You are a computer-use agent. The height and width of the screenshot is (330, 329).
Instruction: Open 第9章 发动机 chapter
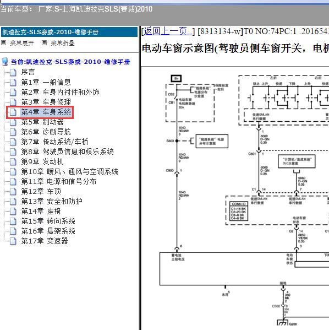pos(42,161)
